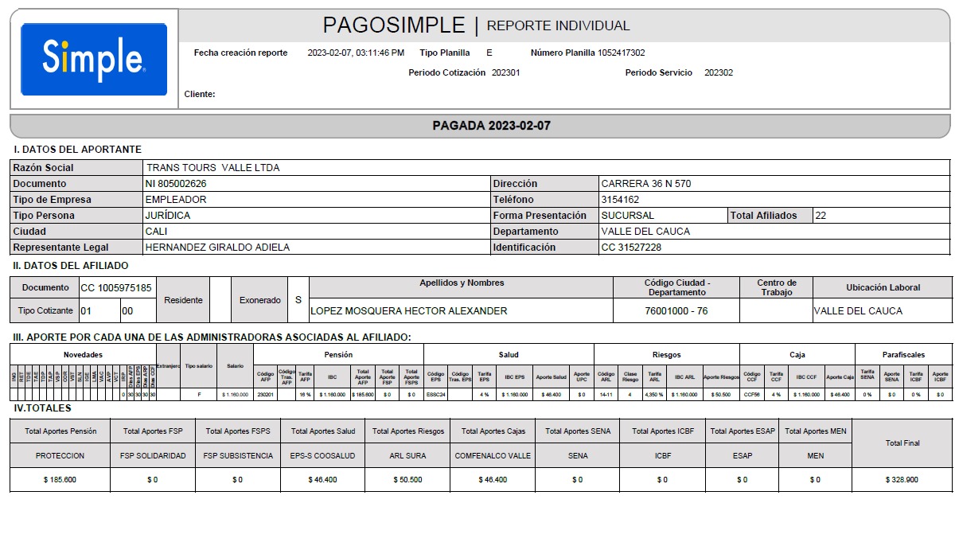
Task: Select the PAGADA 2023-02-07 status banner
Action: point(491,126)
